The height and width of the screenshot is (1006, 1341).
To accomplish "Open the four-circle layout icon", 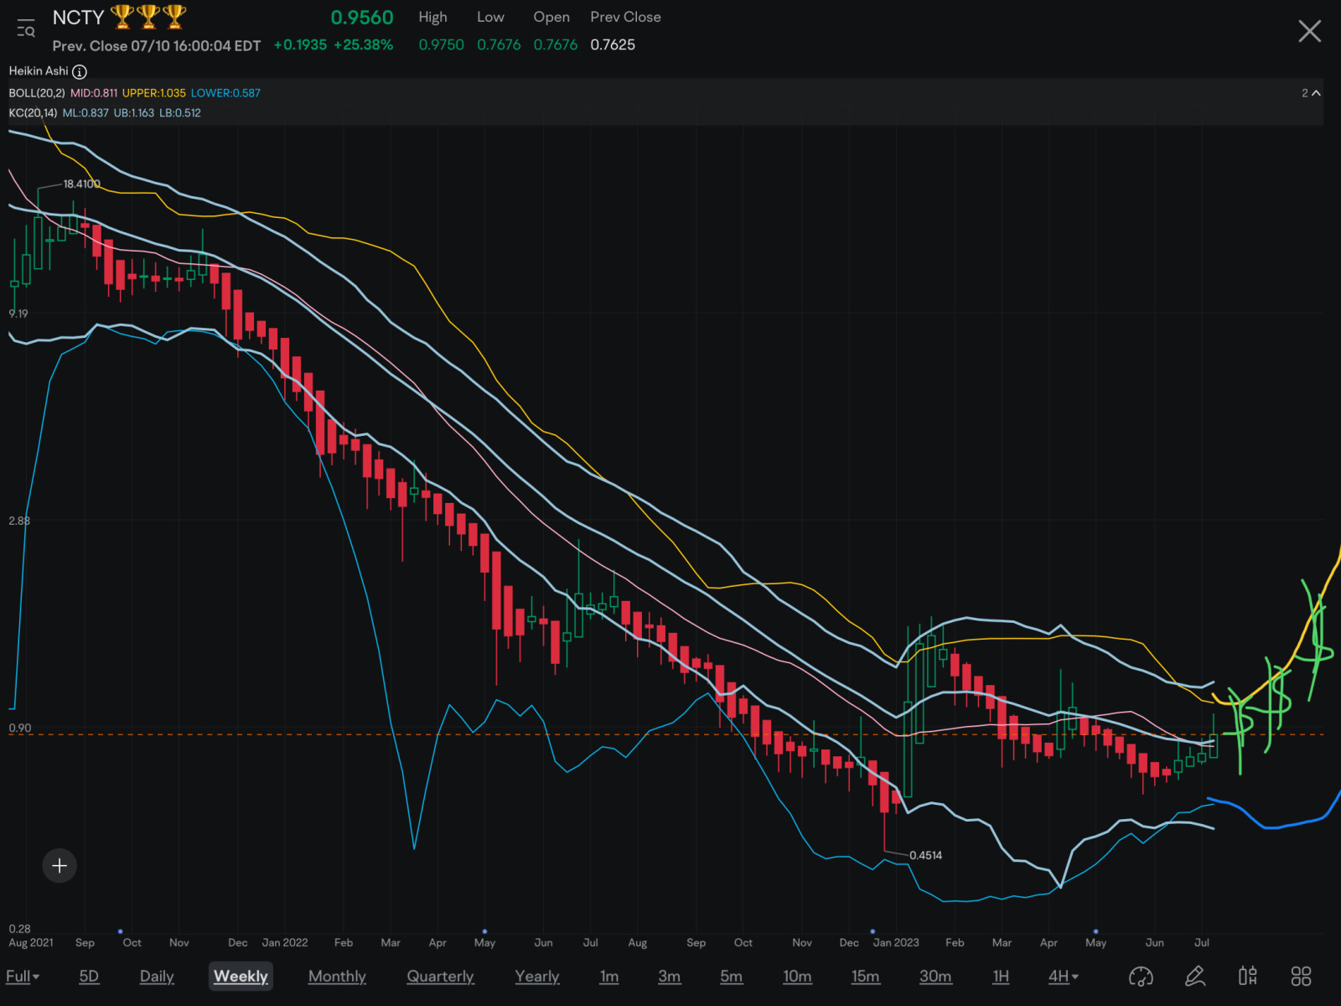I will pyautogui.click(x=1301, y=976).
